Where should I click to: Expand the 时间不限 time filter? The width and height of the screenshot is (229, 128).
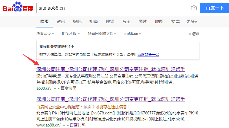71,34
